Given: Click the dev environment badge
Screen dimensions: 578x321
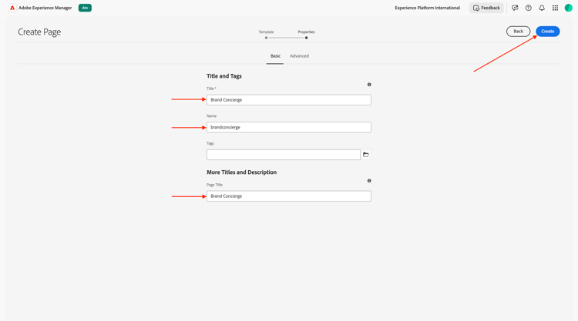Looking at the screenshot, I should tap(85, 8).
